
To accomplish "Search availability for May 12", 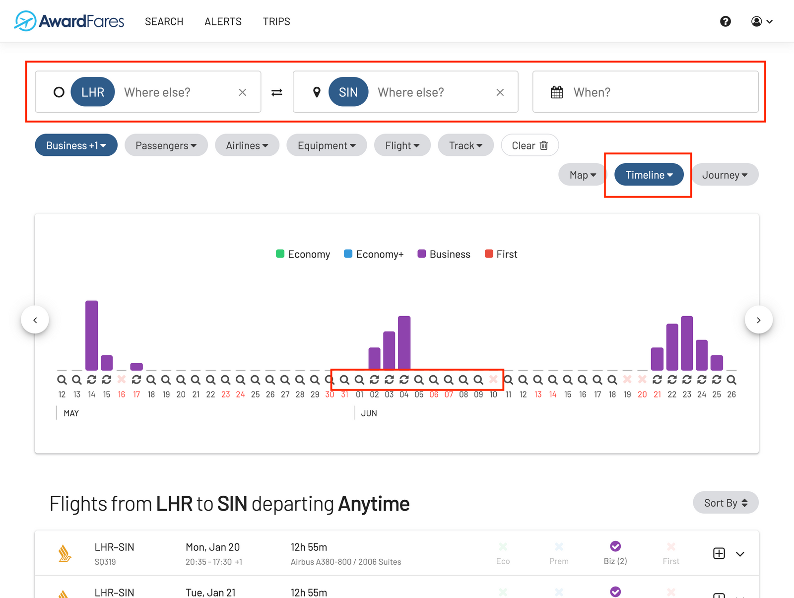I will click(x=62, y=380).
